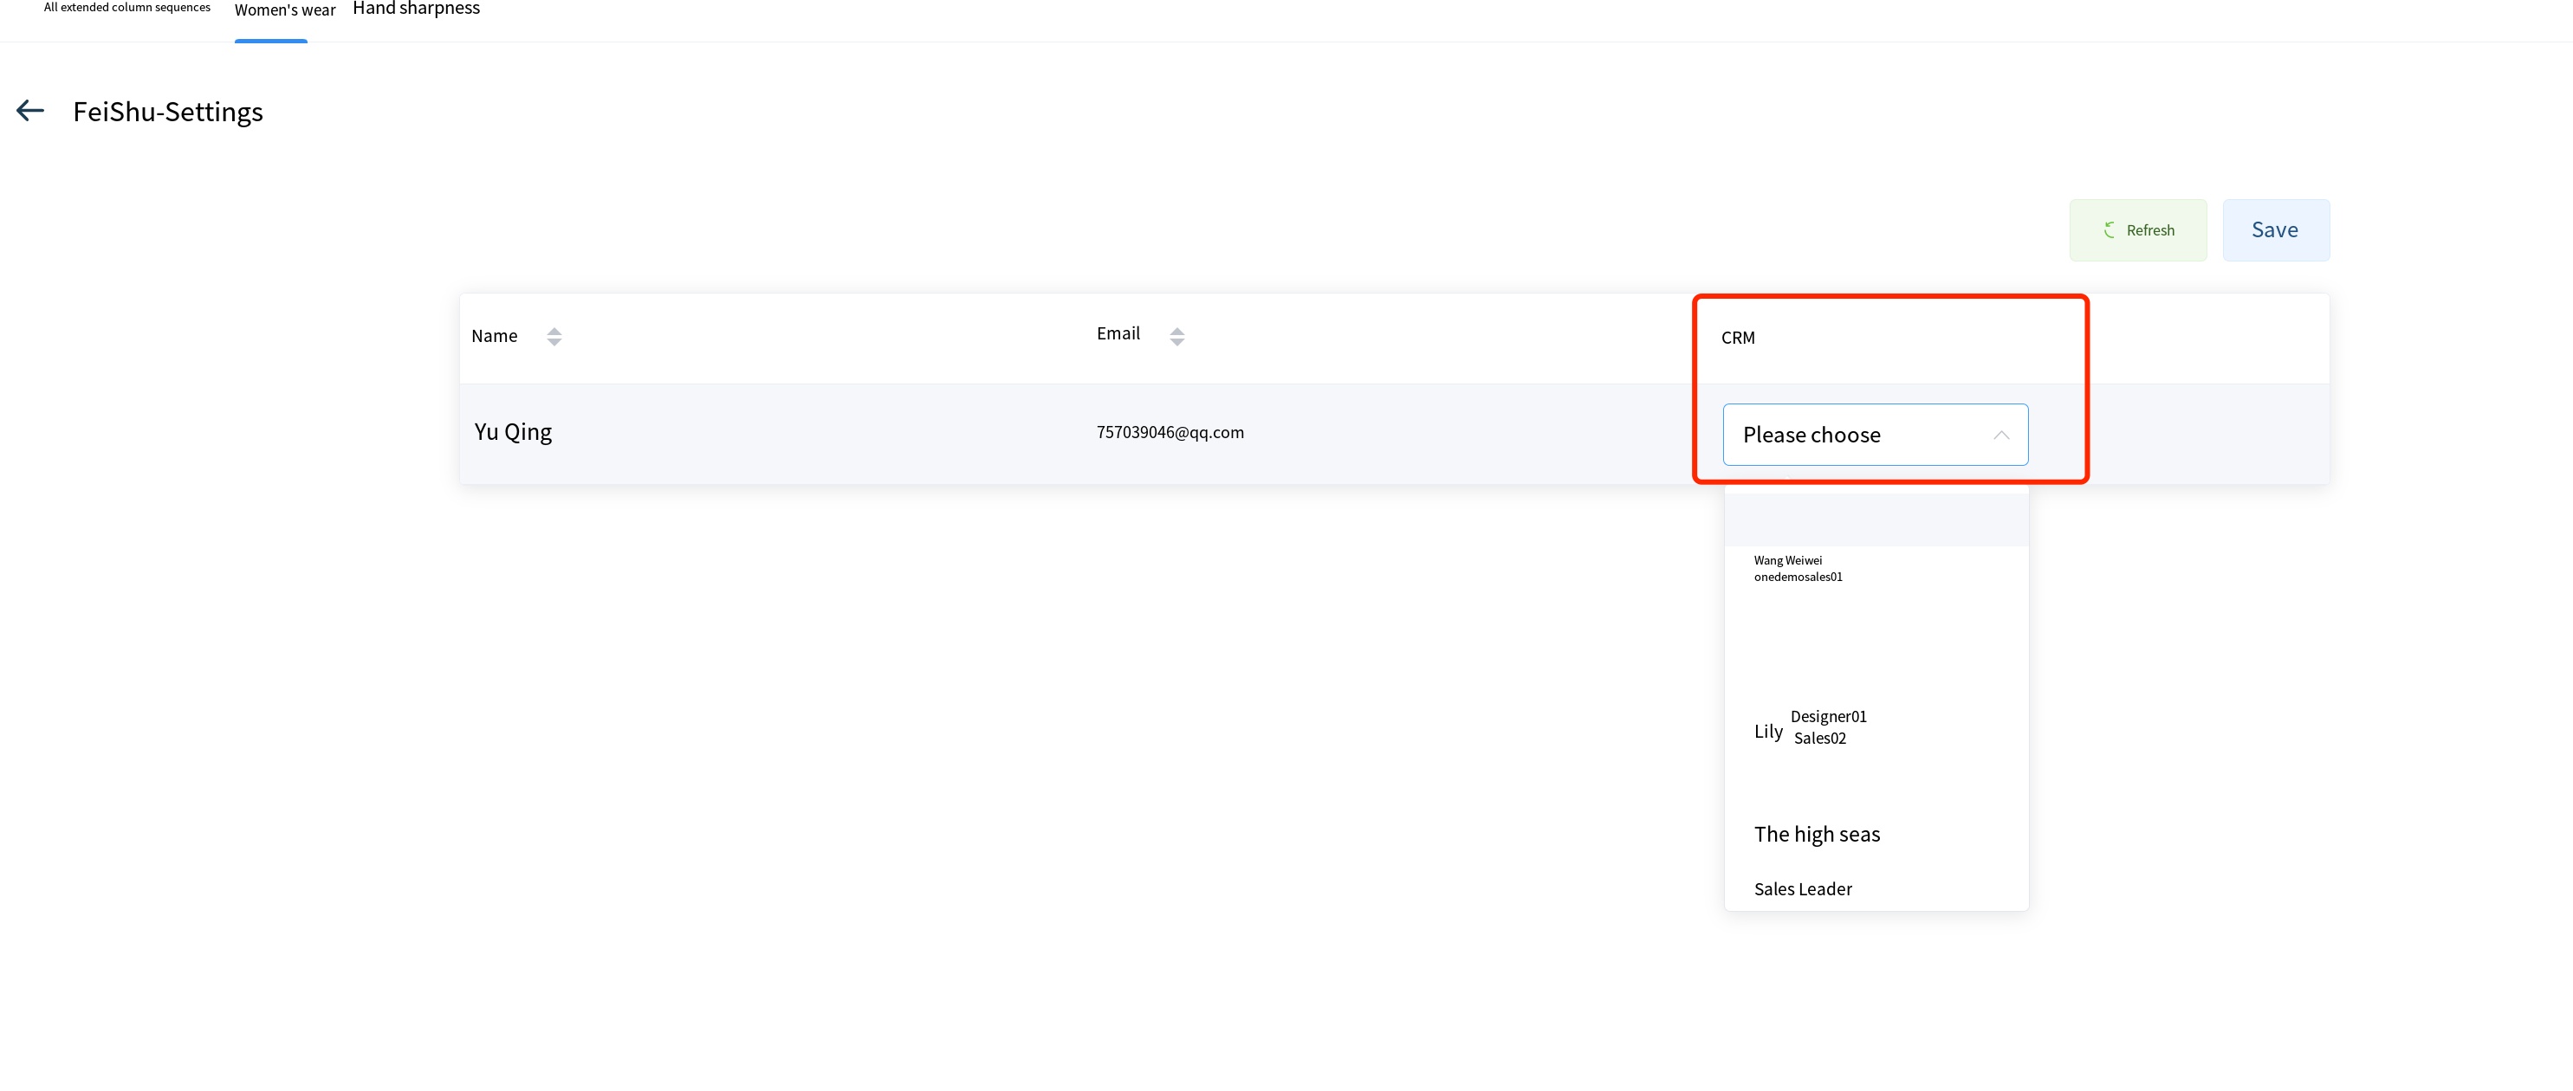
Task: Open All extended column sequences tab
Action: pos(126,8)
